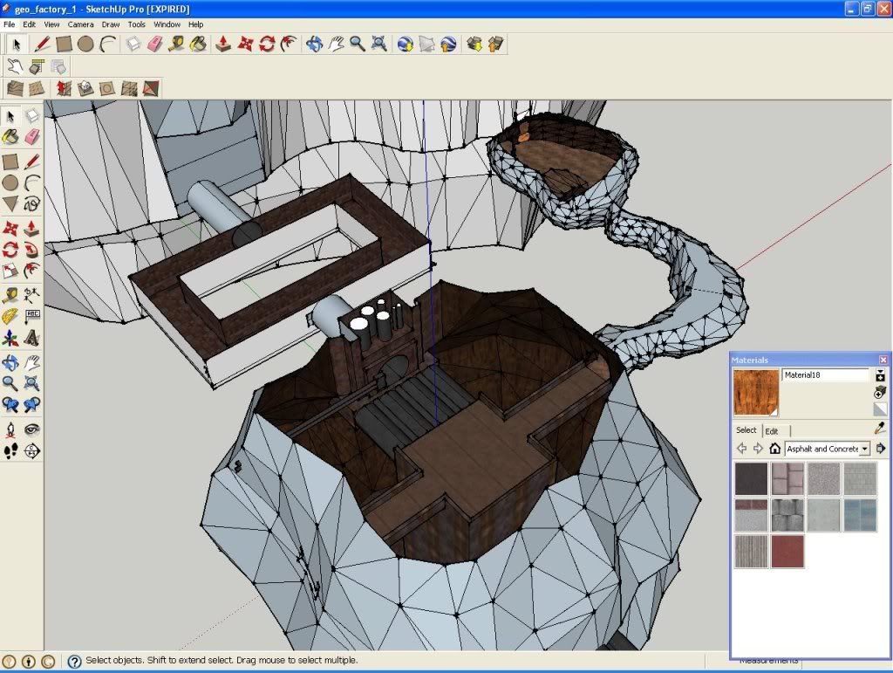Screen dimensions: 893x673
Task: Select the Flip Edge sandbox tool
Action: (150, 88)
